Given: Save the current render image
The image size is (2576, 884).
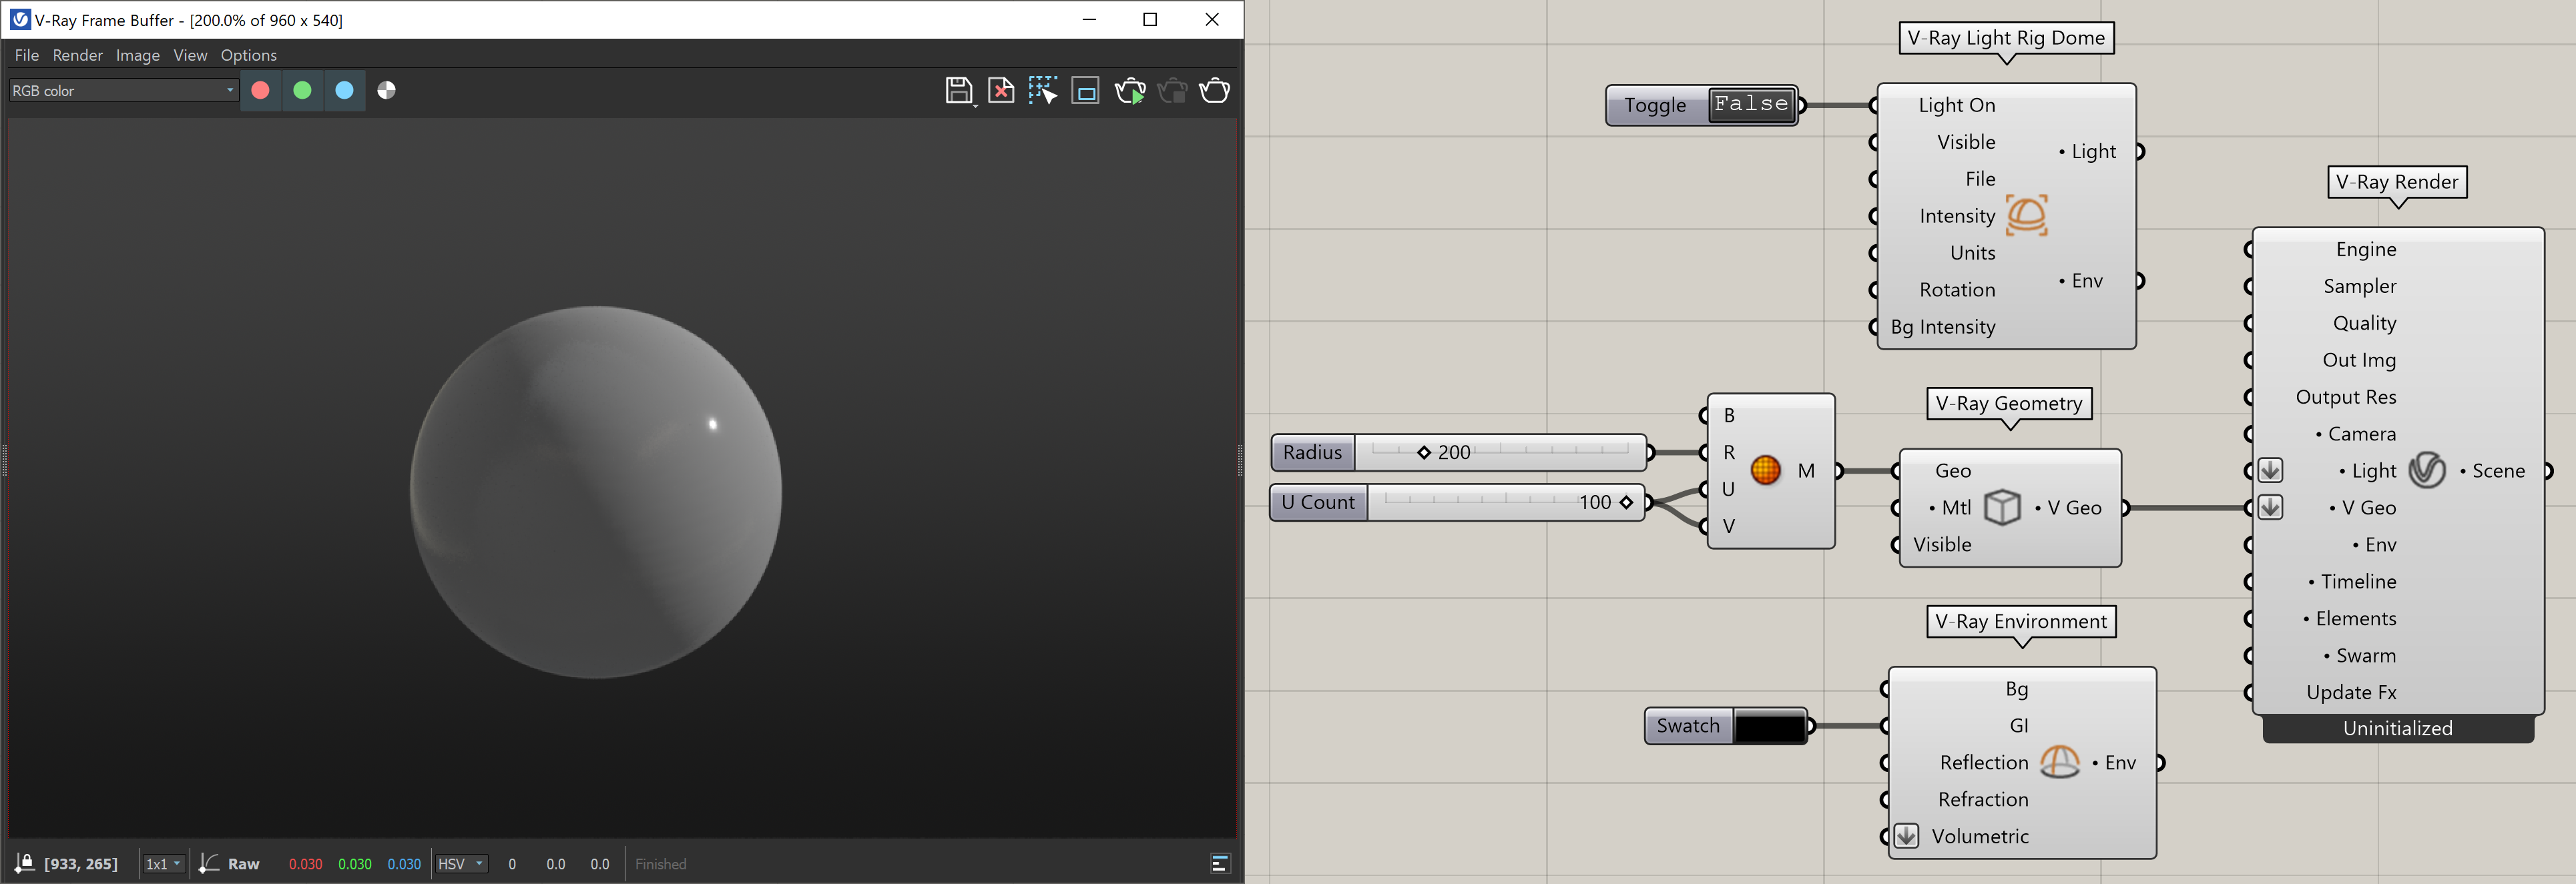Looking at the screenshot, I should click(x=959, y=91).
